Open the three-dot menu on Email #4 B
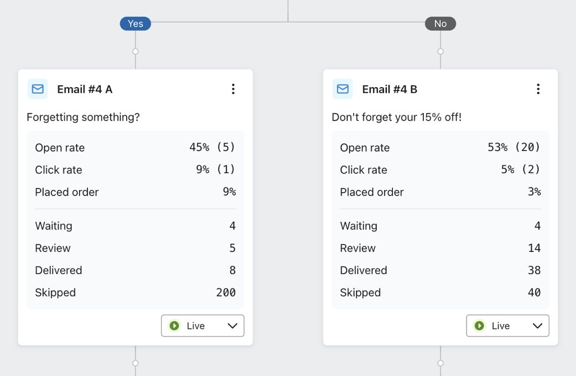The width and height of the screenshot is (576, 376). click(538, 89)
